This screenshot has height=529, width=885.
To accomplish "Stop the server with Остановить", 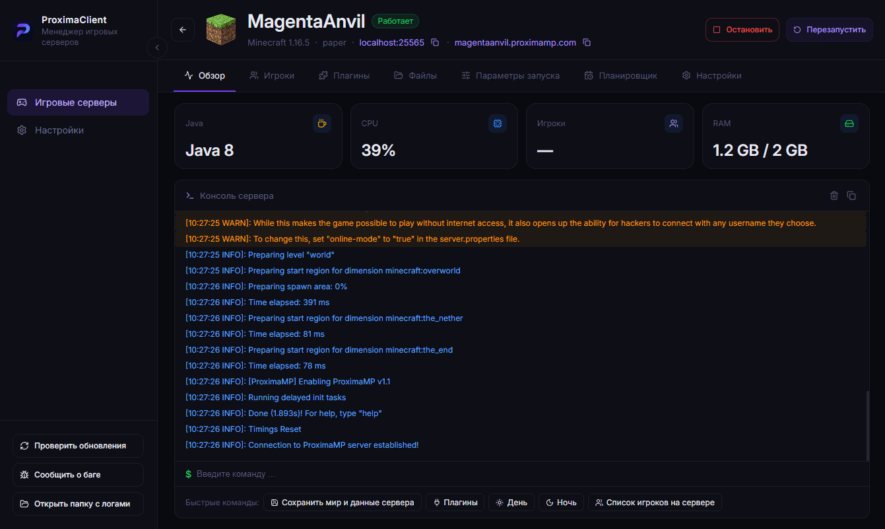I will click(x=742, y=30).
